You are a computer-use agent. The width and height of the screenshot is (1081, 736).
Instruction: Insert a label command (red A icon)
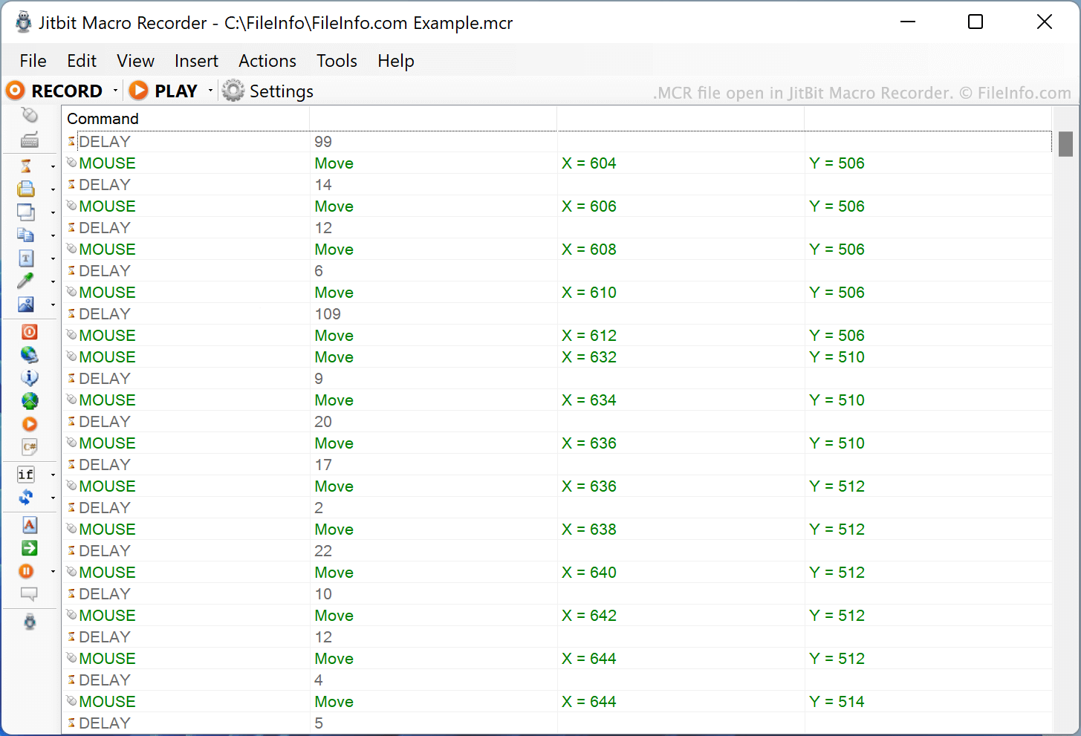coord(30,525)
